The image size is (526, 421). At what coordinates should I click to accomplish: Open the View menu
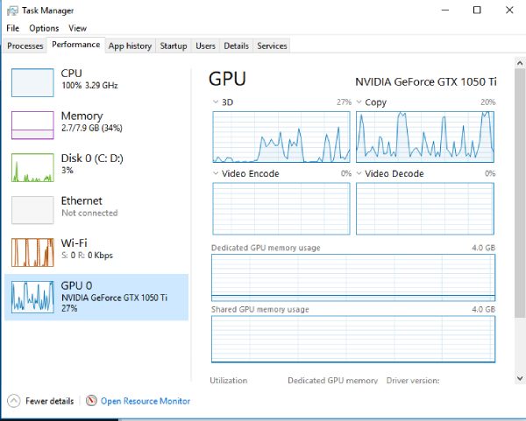tap(77, 28)
